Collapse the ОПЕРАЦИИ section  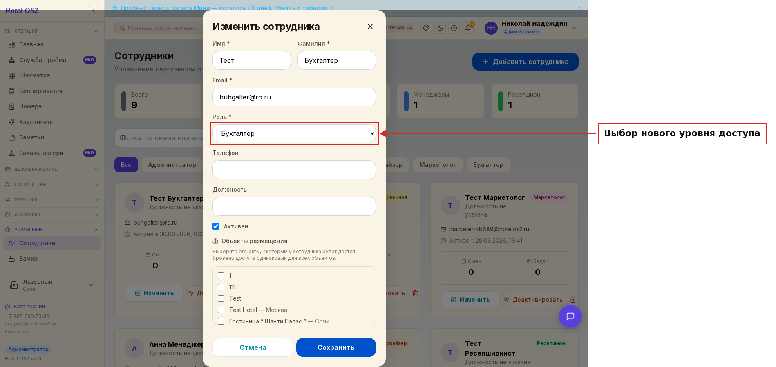(52, 31)
